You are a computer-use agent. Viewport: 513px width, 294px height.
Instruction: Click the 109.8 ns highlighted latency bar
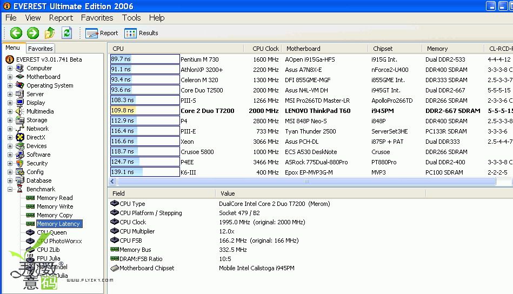pos(145,111)
